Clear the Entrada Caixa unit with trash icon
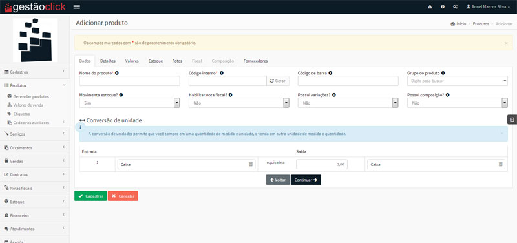Viewport: 517px width, 243px height. [x=251, y=164]
